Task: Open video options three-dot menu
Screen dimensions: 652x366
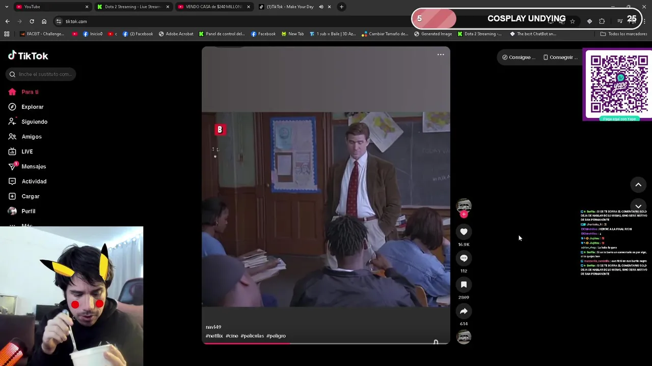Action: point(441,55)
